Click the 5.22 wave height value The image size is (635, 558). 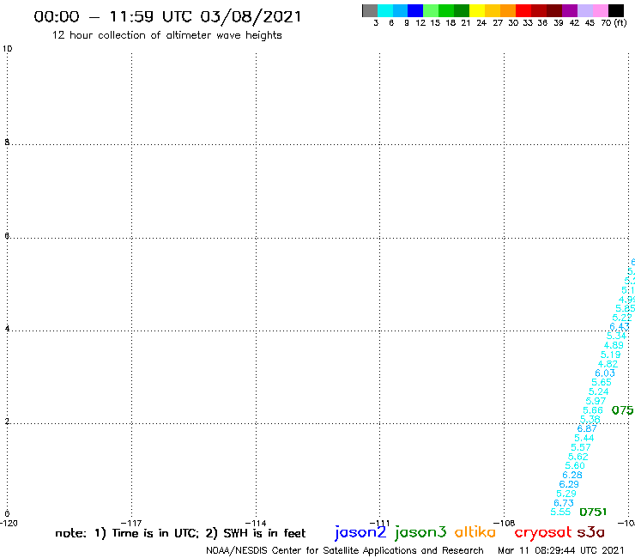coord(622,318)
